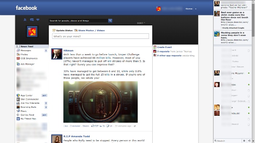
Task: Open chat with contact ending 'ric McLaren'
Action: pos(232,73)
